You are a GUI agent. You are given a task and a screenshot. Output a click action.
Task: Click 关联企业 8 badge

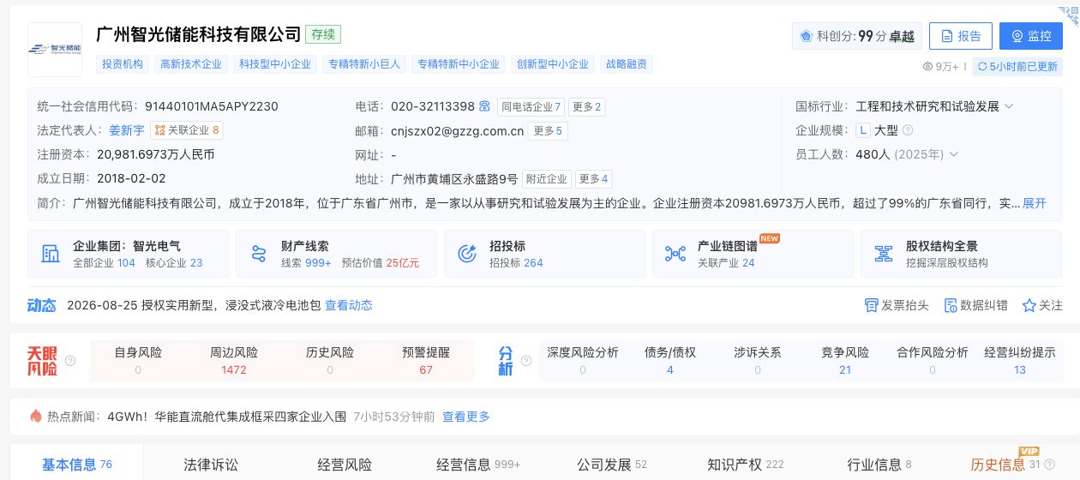(187, 130)
